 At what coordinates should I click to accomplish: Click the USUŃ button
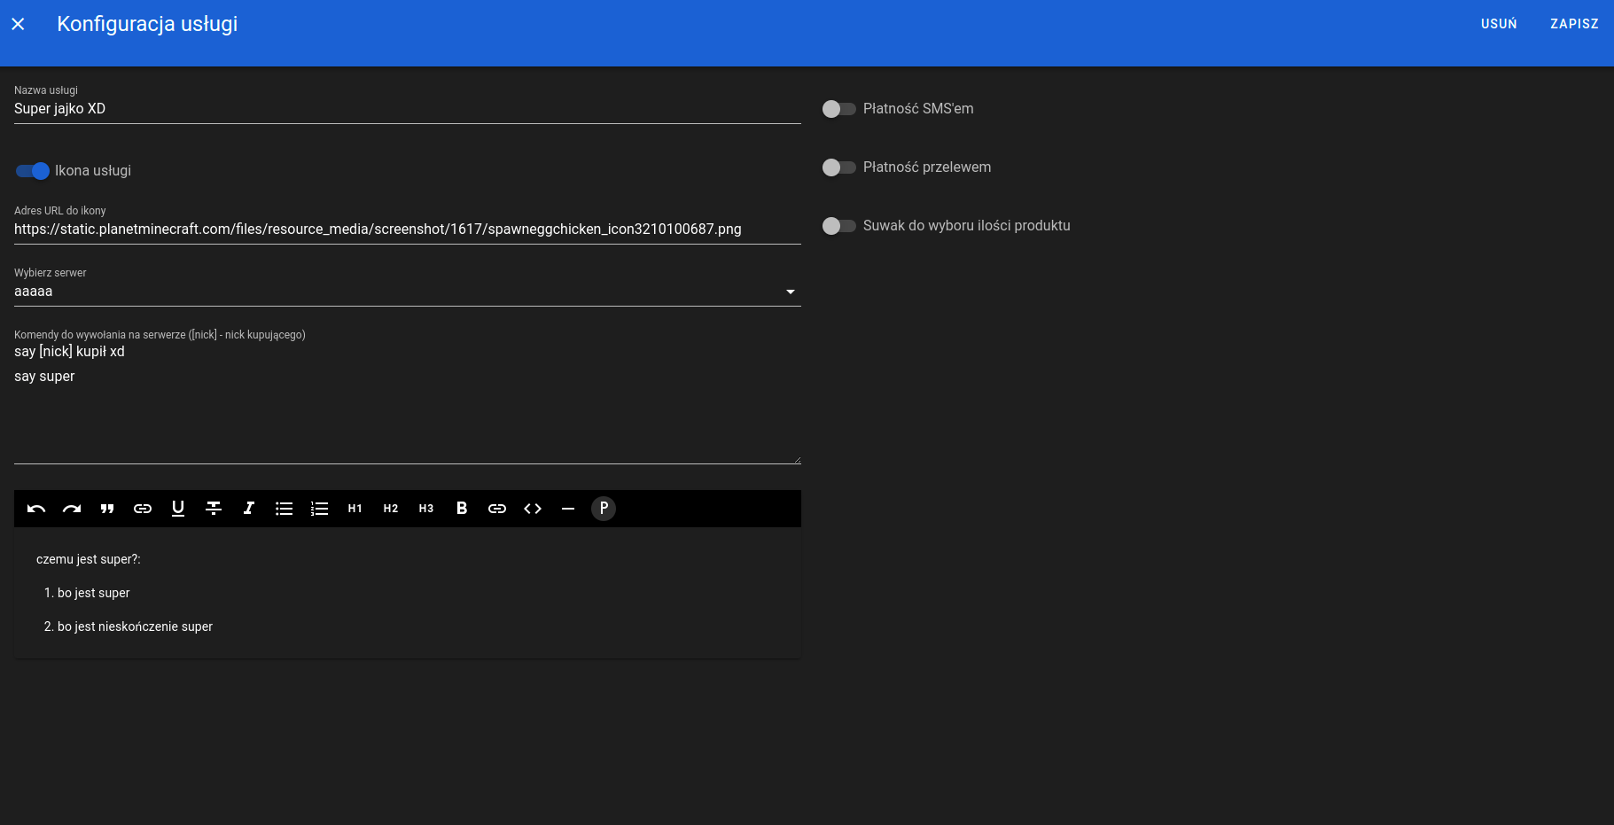point(1499,24)
